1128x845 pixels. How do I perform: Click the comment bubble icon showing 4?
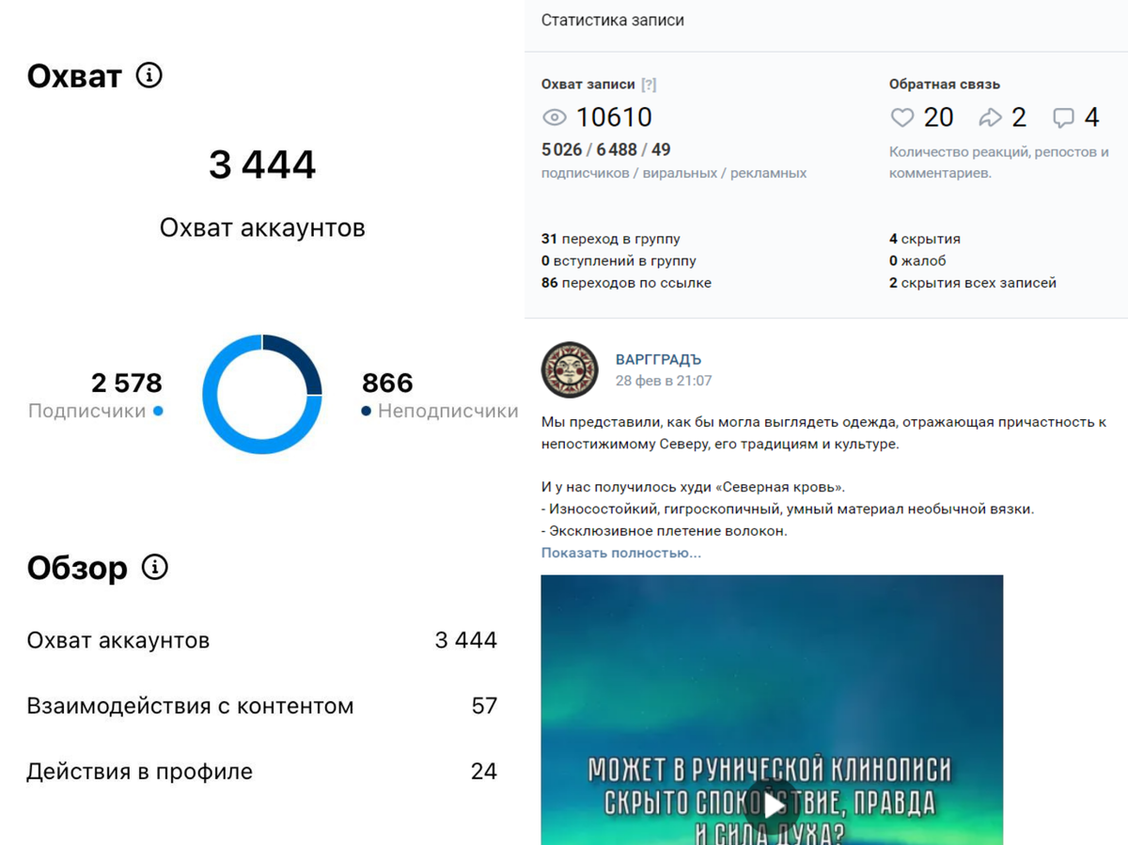pyautogui.click(x=1063, y=117)
